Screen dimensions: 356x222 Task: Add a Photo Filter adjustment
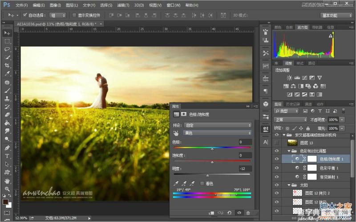pyautogui.click(x=308, y=86)
